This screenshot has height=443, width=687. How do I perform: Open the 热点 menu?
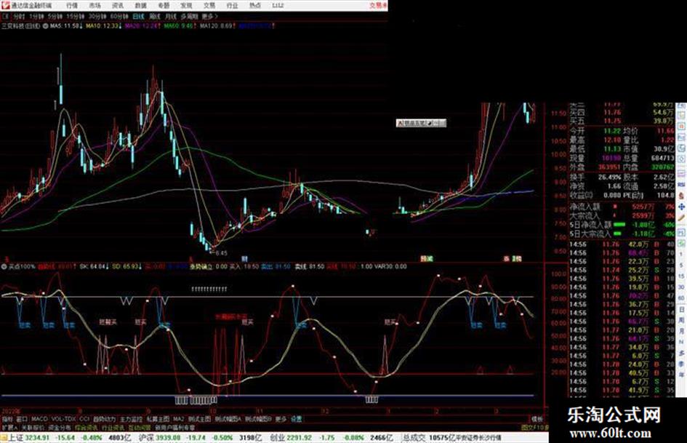[x=255, y=5]
